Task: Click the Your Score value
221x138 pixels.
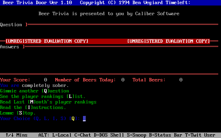Action: [x=45, y=80]
